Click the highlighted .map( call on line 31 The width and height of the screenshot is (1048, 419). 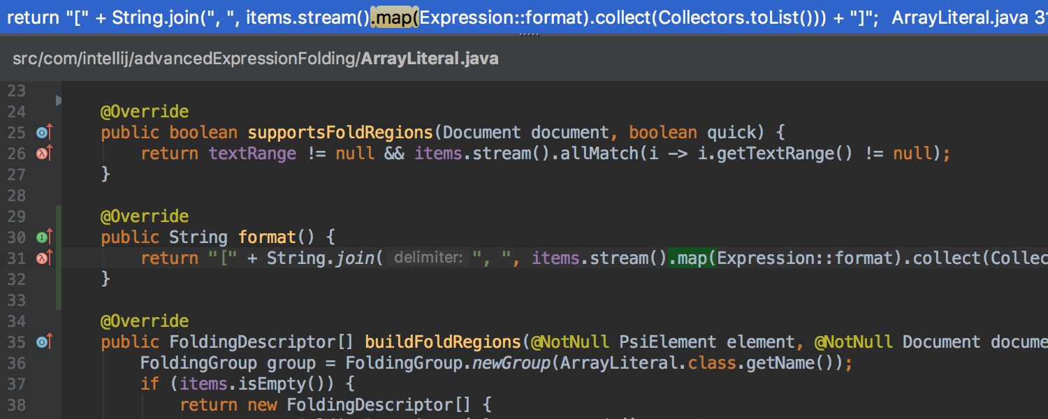point(692,258)
